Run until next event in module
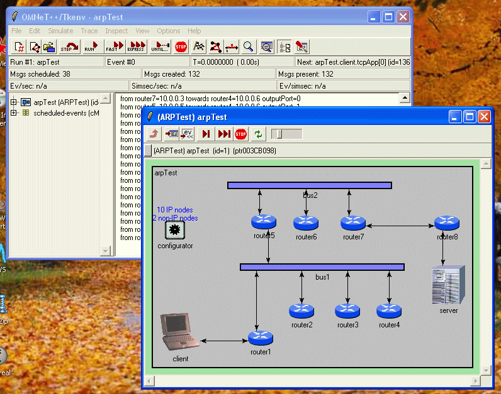The height and width of the screenshot is (394, 501). pos(206,134)
